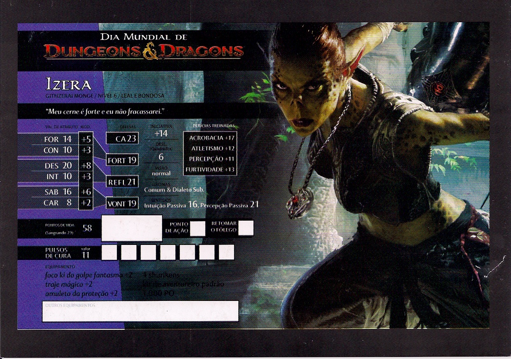Click the Acrobacia +17 skill

click(x=212, y=138)
